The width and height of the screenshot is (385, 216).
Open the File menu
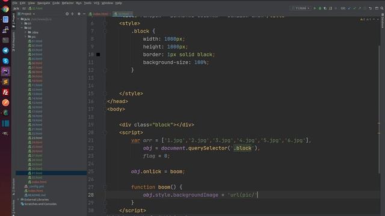pos(14,3)
